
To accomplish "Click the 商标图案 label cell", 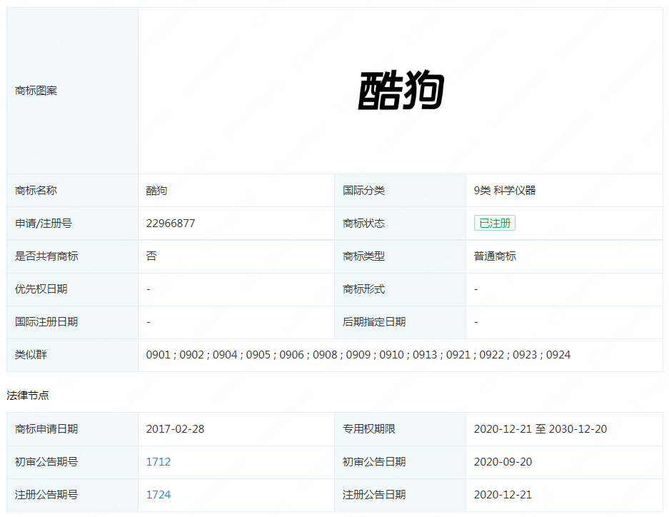I will (73, 91).
